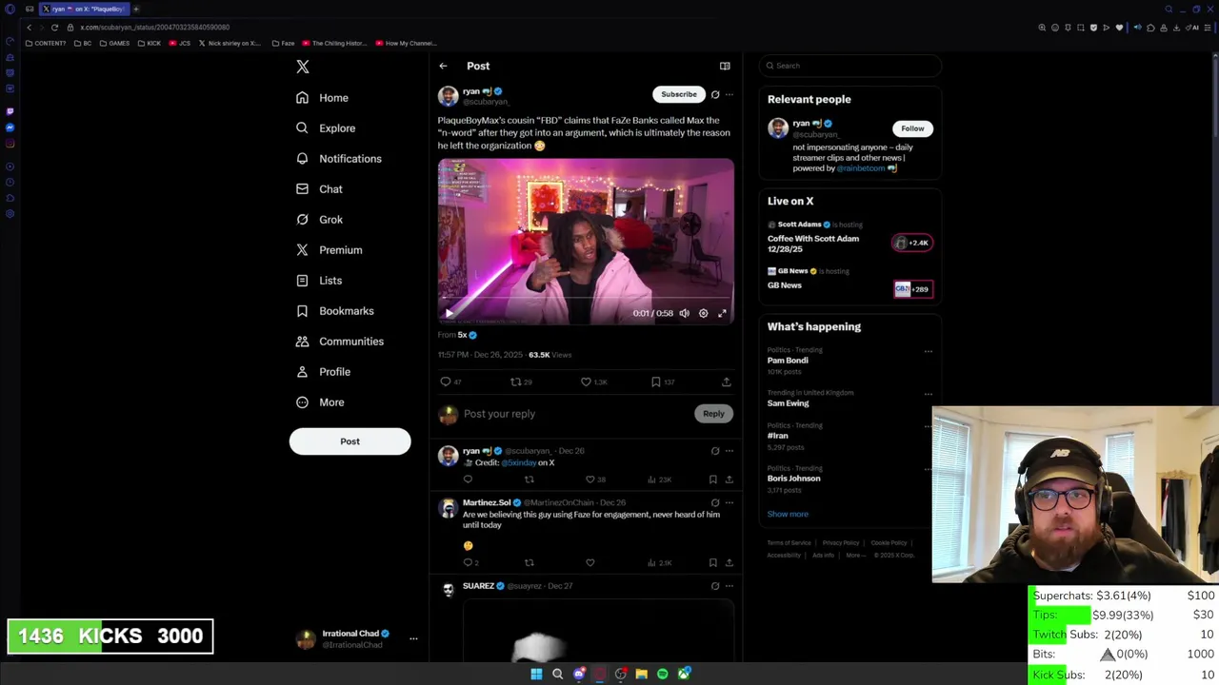
Task: Like Martinez.Sol's reply
Action: (590, 562)
